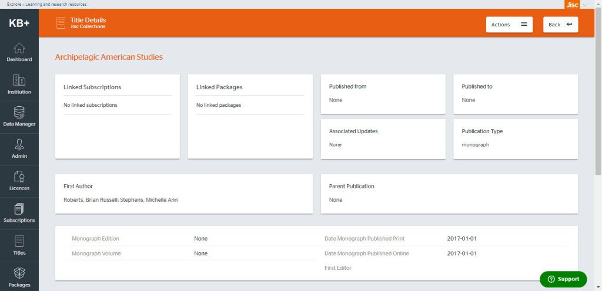
Task: Expand the chevron next to Jisc logo
Action: (x=585, y=5)
